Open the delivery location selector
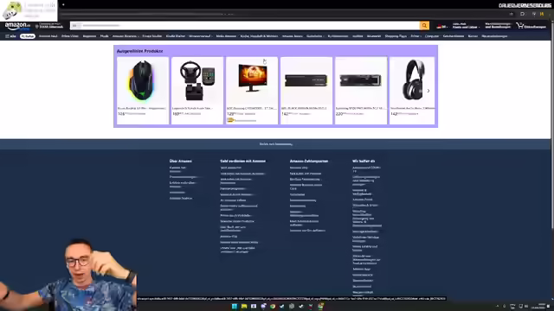 pos(49,26)
